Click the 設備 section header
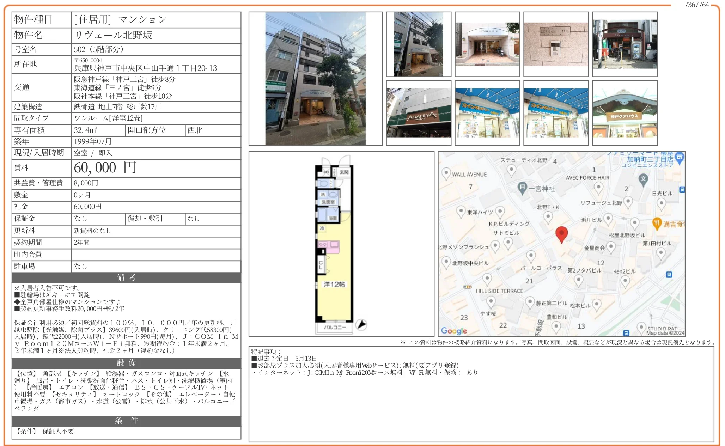This screenshot has width=725, height=446. (x=126, y=363)
